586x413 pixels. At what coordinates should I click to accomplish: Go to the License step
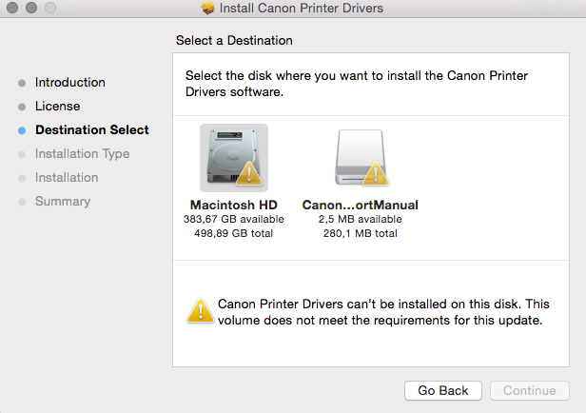point(57,107)
